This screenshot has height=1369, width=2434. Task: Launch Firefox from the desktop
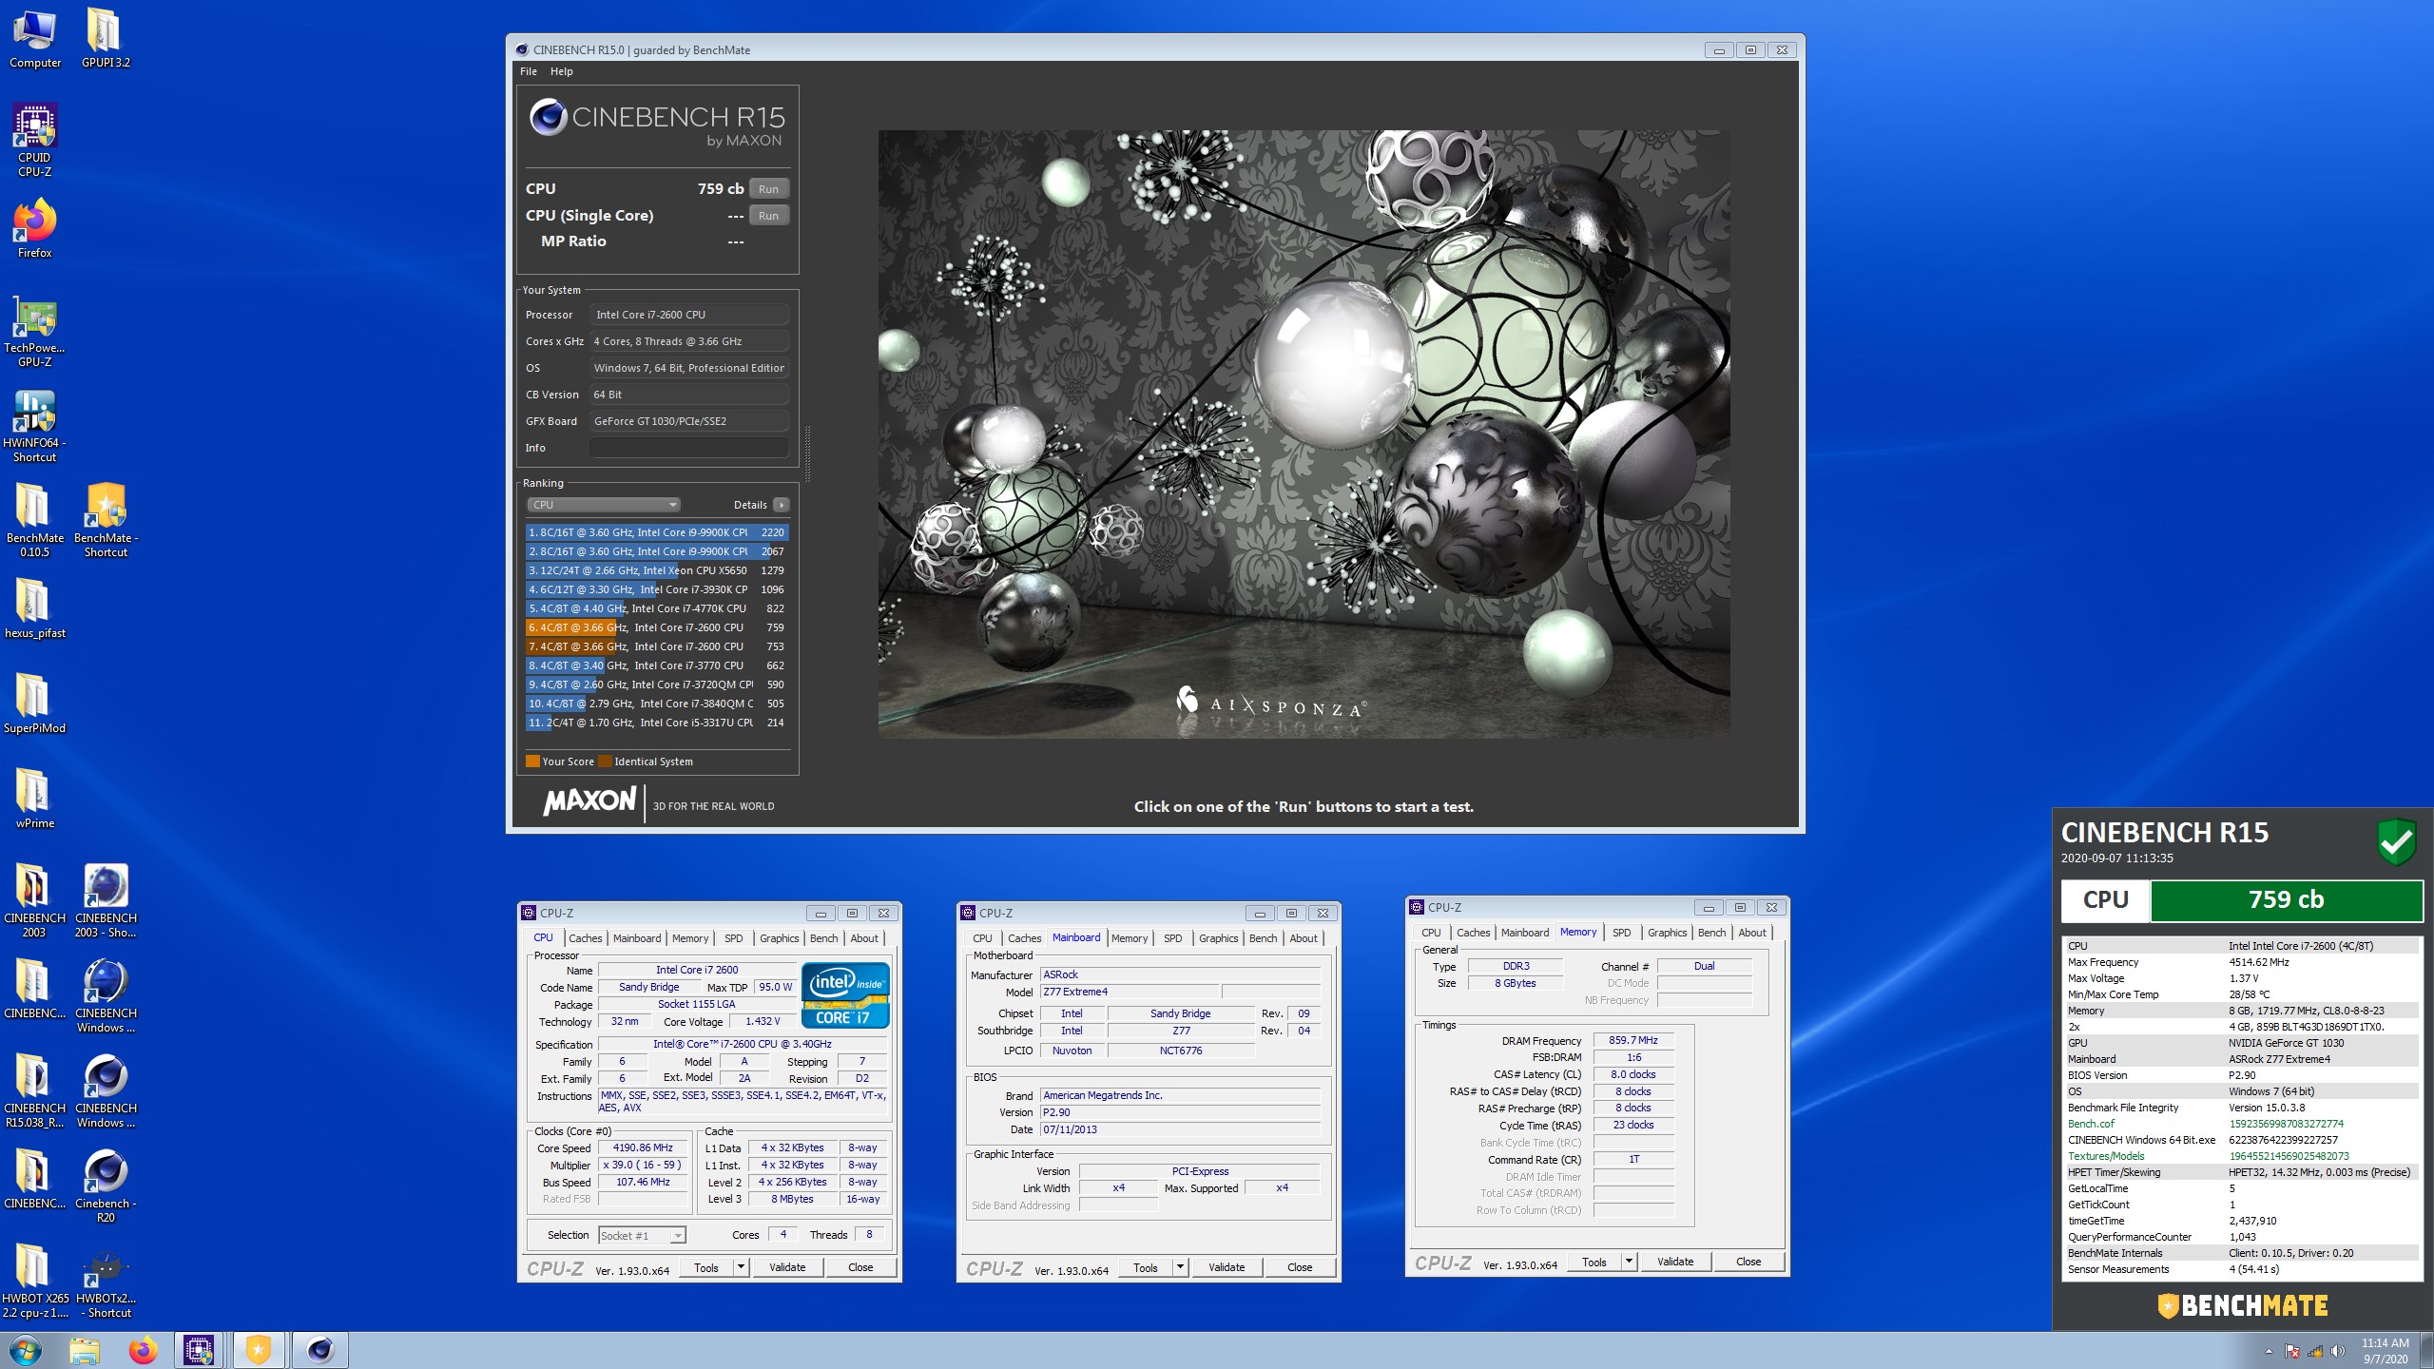pyautogui.click(x=35, y=228)
